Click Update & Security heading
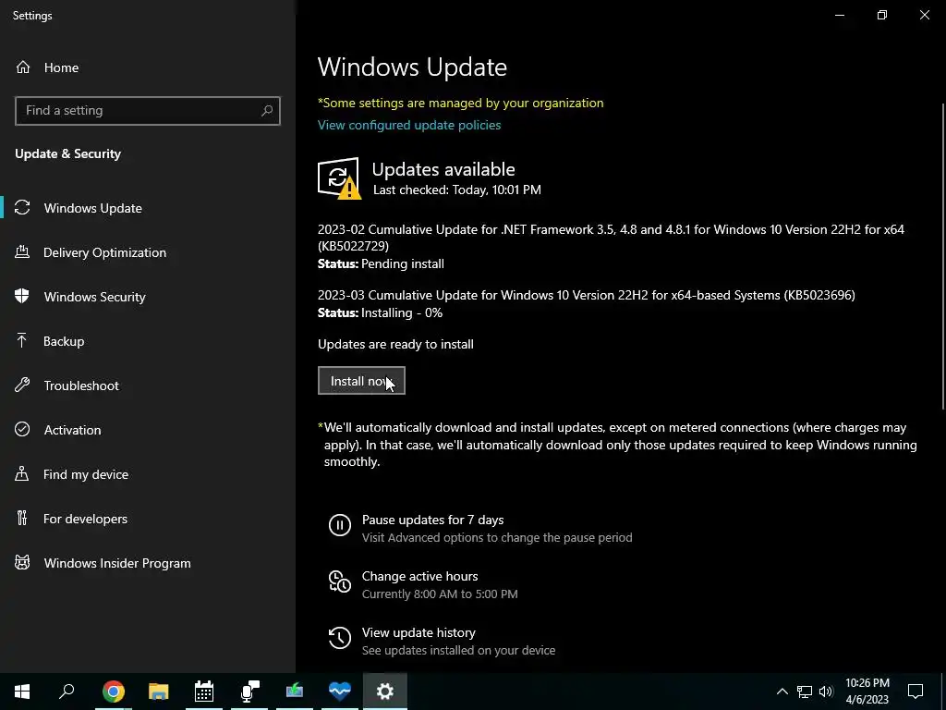This screenshot has width=946, height=710. [x=68, y=154]
